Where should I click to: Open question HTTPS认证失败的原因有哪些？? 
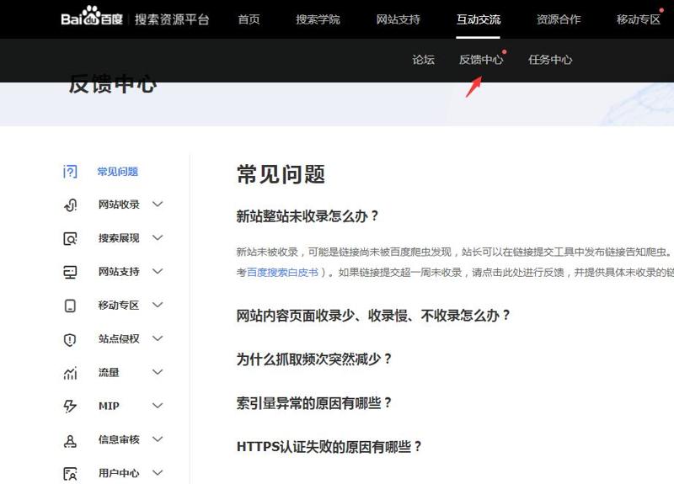pos(329,447)
